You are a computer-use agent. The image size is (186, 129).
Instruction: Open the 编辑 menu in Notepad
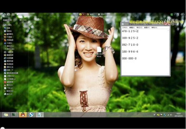[x=131, y=28]
